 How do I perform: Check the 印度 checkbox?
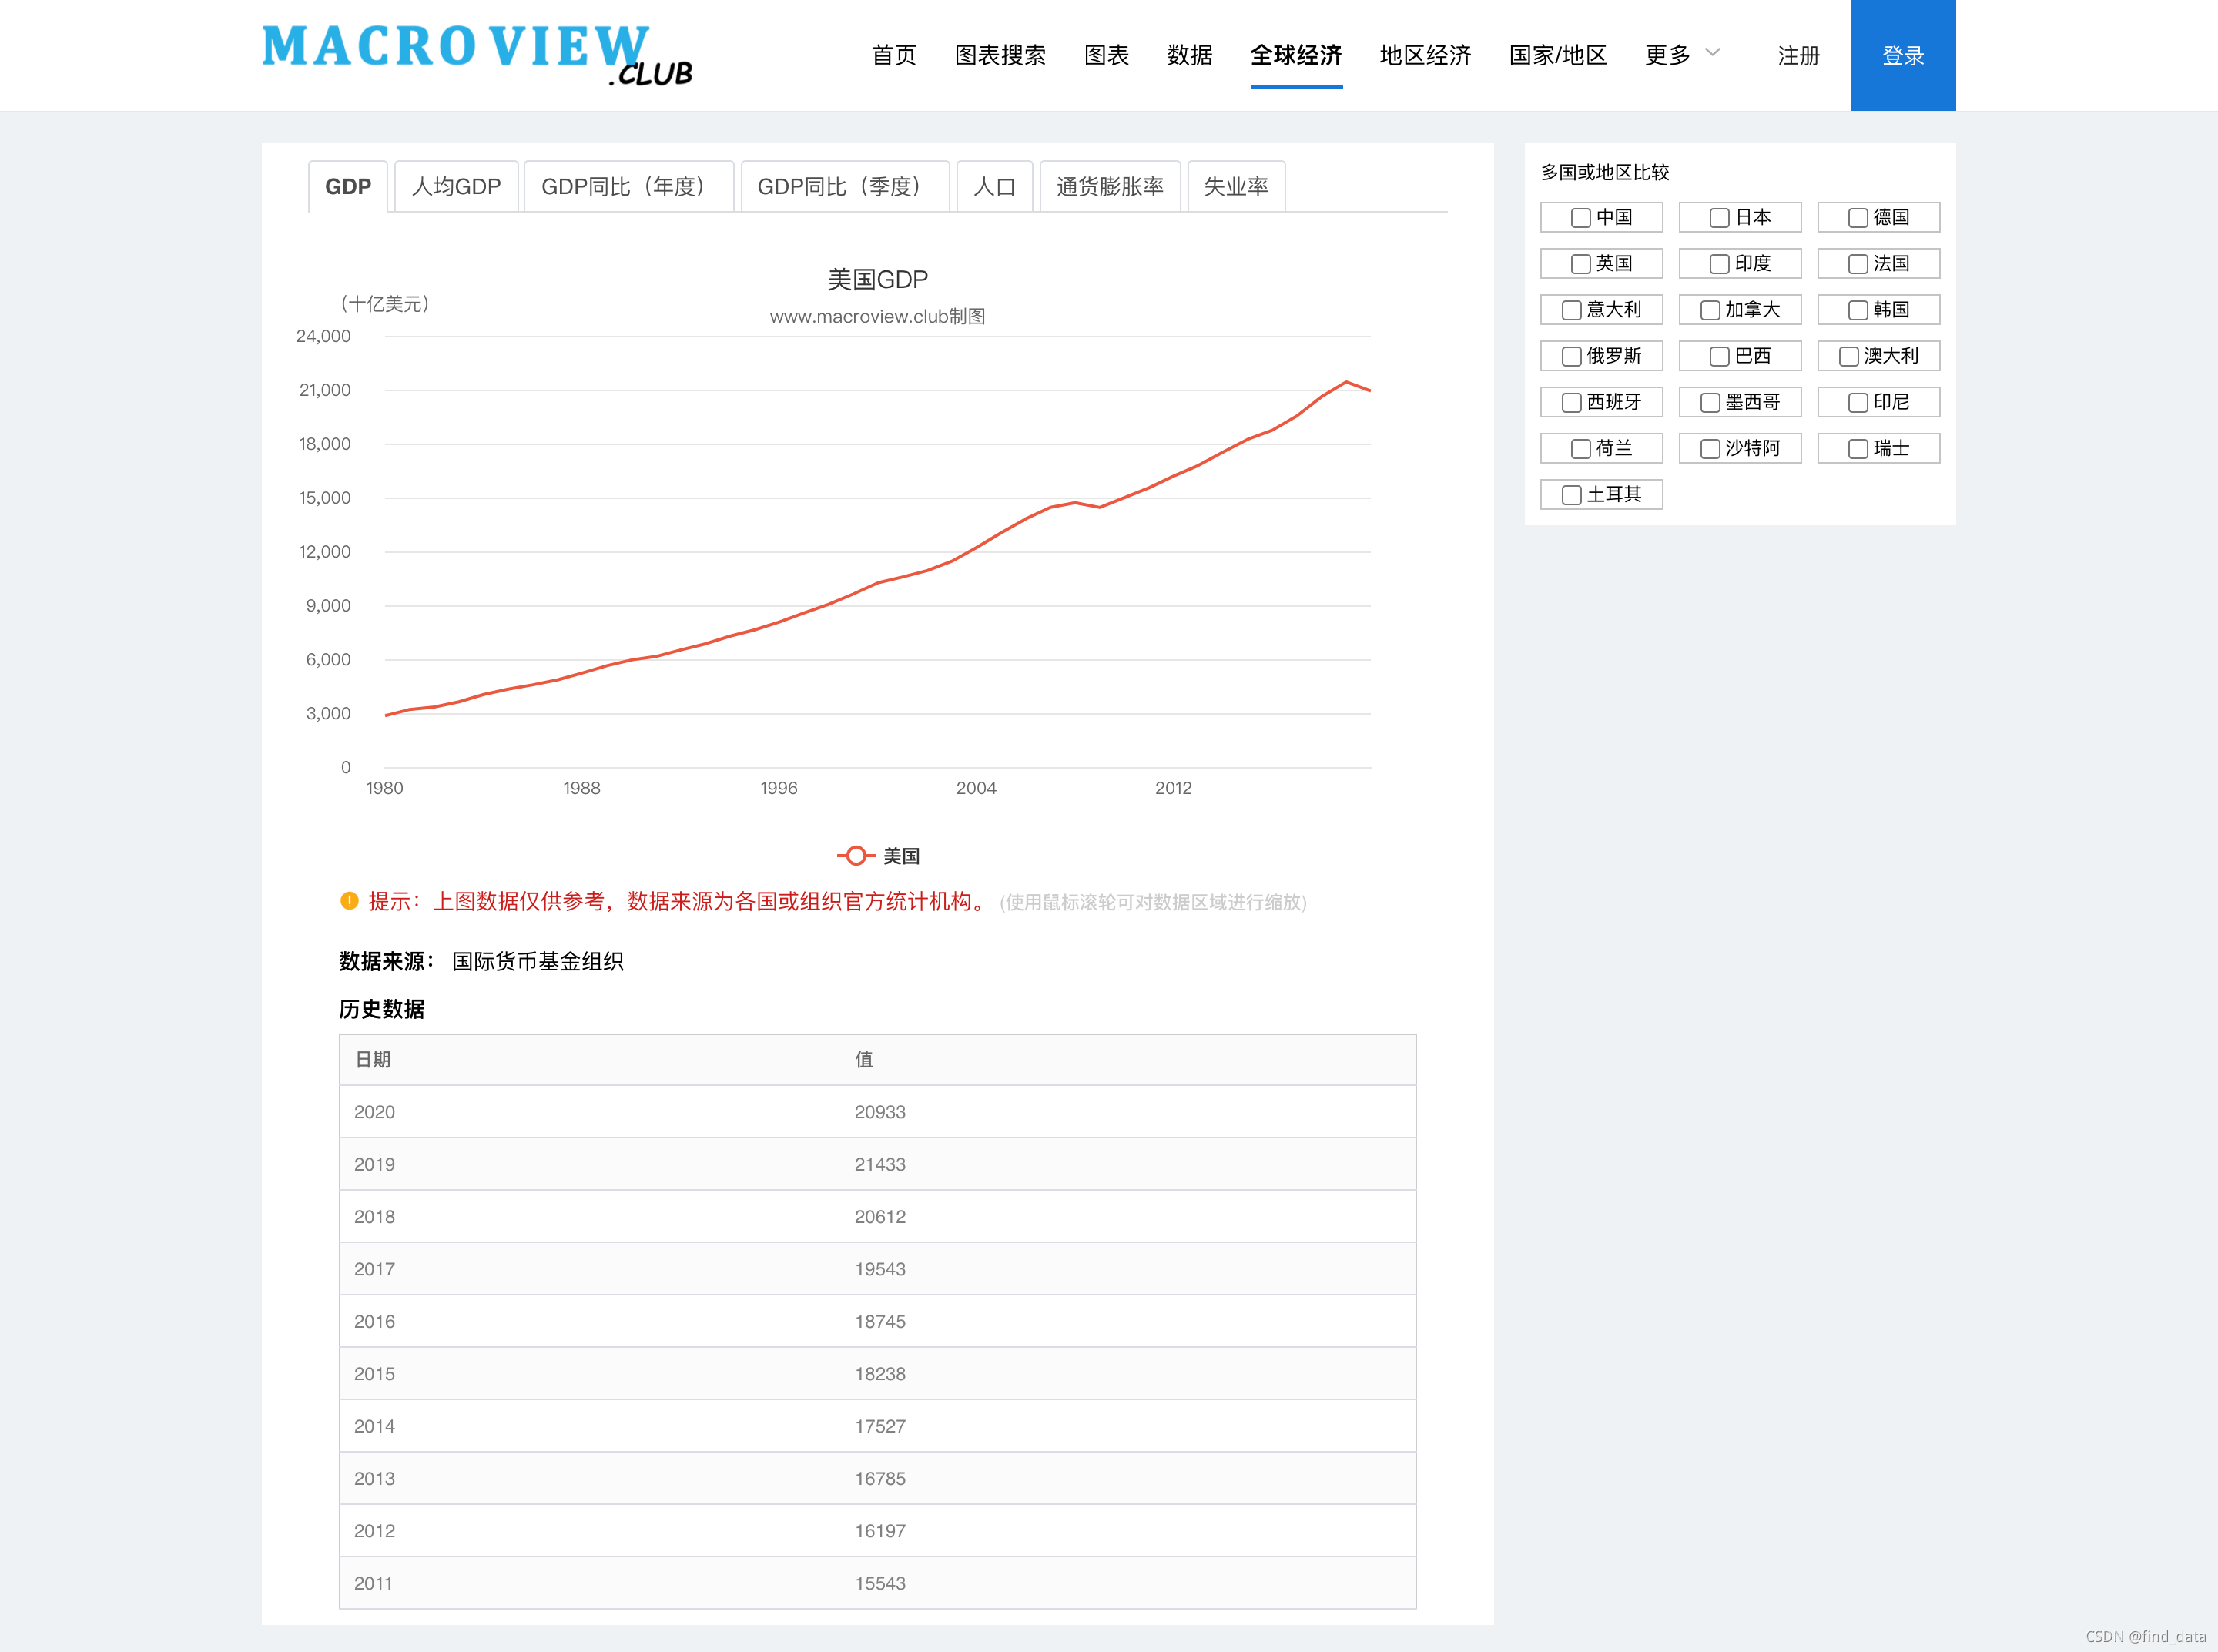1719,264
